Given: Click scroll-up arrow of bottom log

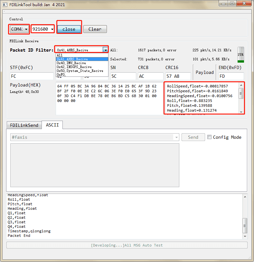Looking at the screenshot, I should 245,197.
